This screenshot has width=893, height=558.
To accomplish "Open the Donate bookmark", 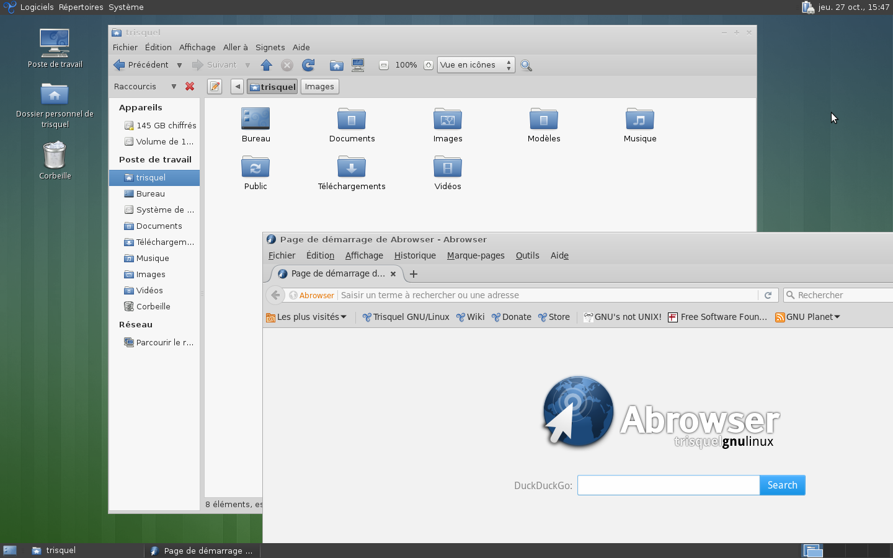I will click(x=512, y=317).
